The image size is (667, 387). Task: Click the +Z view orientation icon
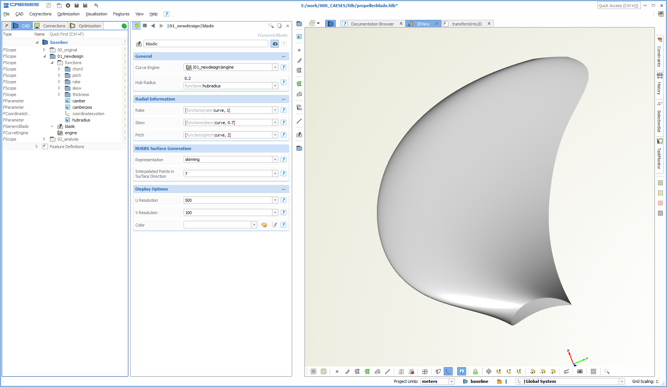[519, 371]
